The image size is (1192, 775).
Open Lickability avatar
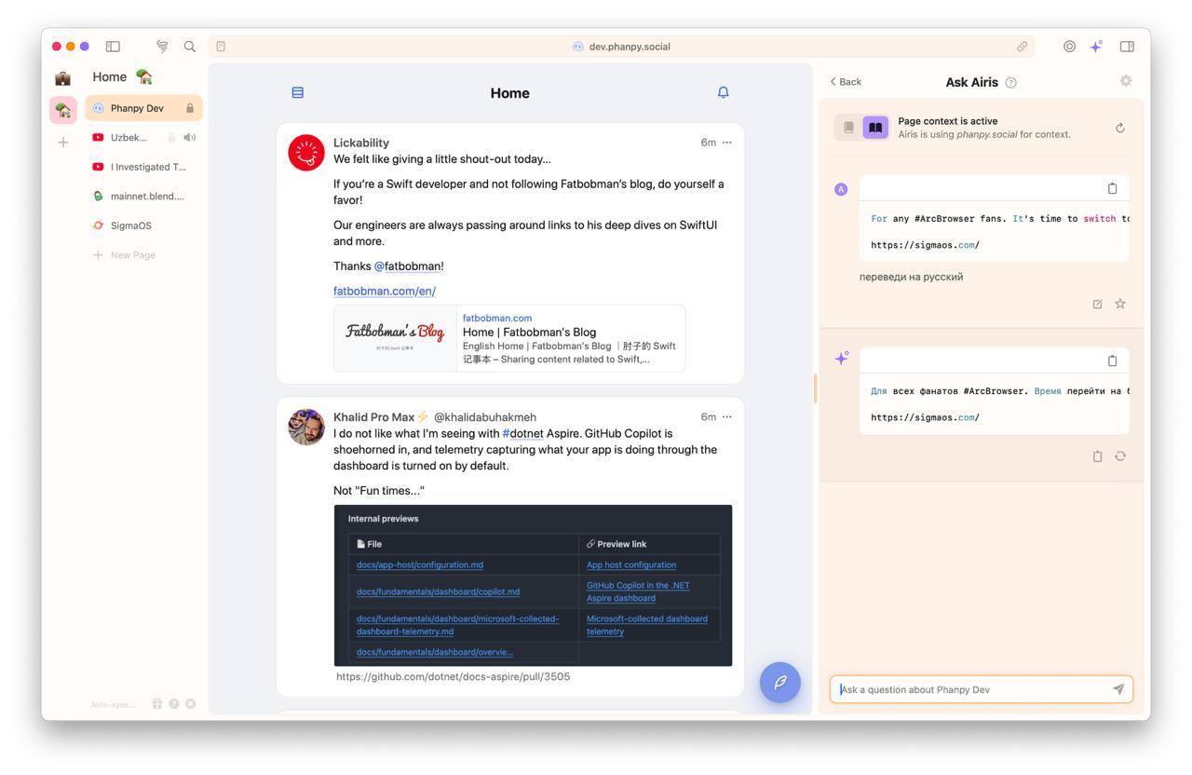306,153
